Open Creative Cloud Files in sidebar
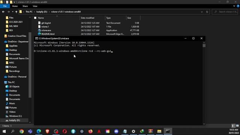The image size is (240, 135). tap(17, 36)
